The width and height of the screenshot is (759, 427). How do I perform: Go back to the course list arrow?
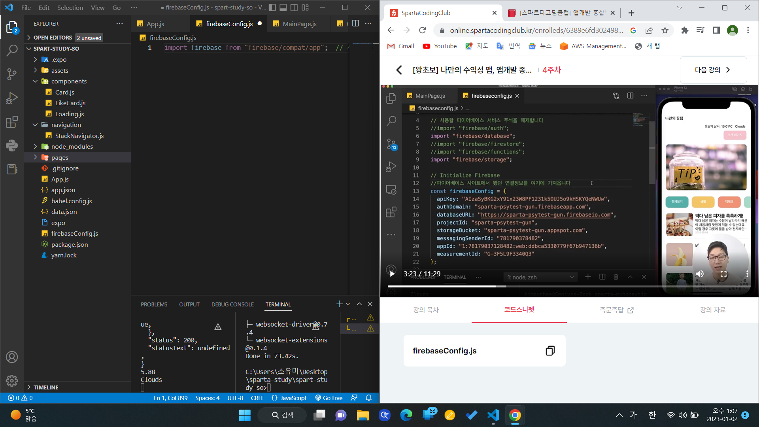click(399, 70)
